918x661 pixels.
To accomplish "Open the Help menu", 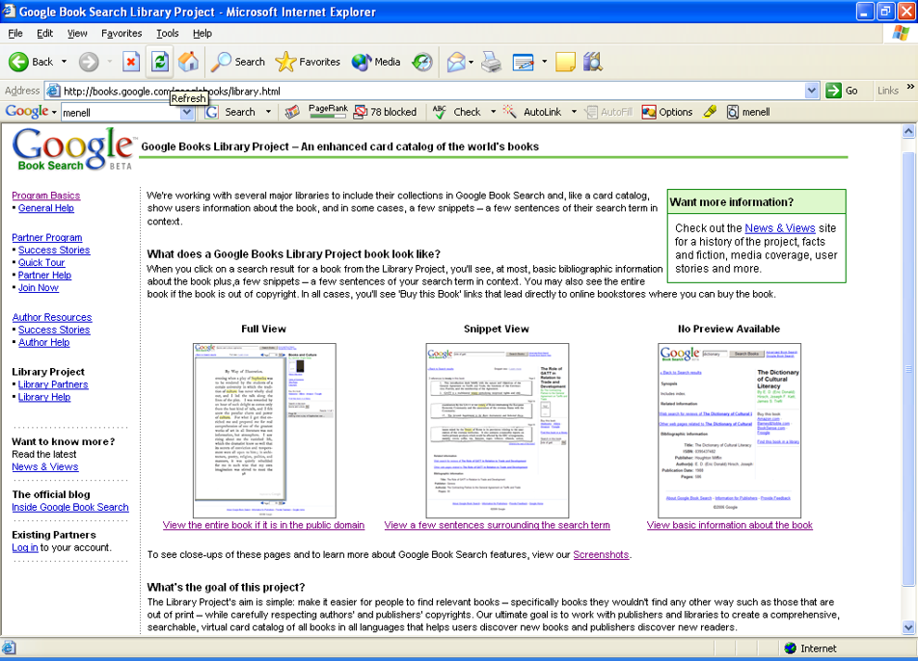I will pos(202,34).
